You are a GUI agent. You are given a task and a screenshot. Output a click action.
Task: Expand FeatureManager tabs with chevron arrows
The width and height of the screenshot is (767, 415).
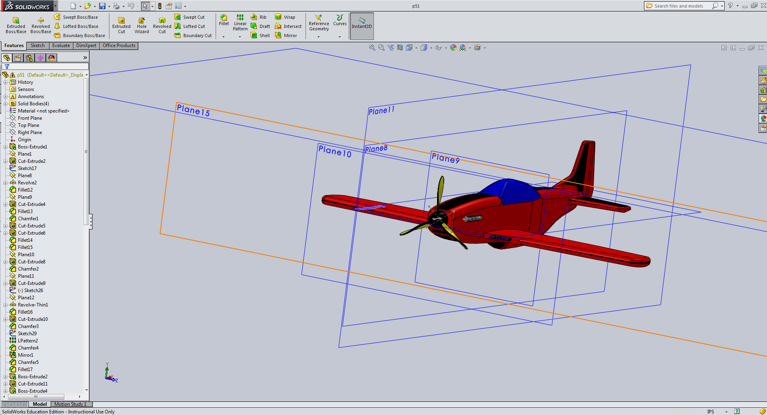click(85, 58)
